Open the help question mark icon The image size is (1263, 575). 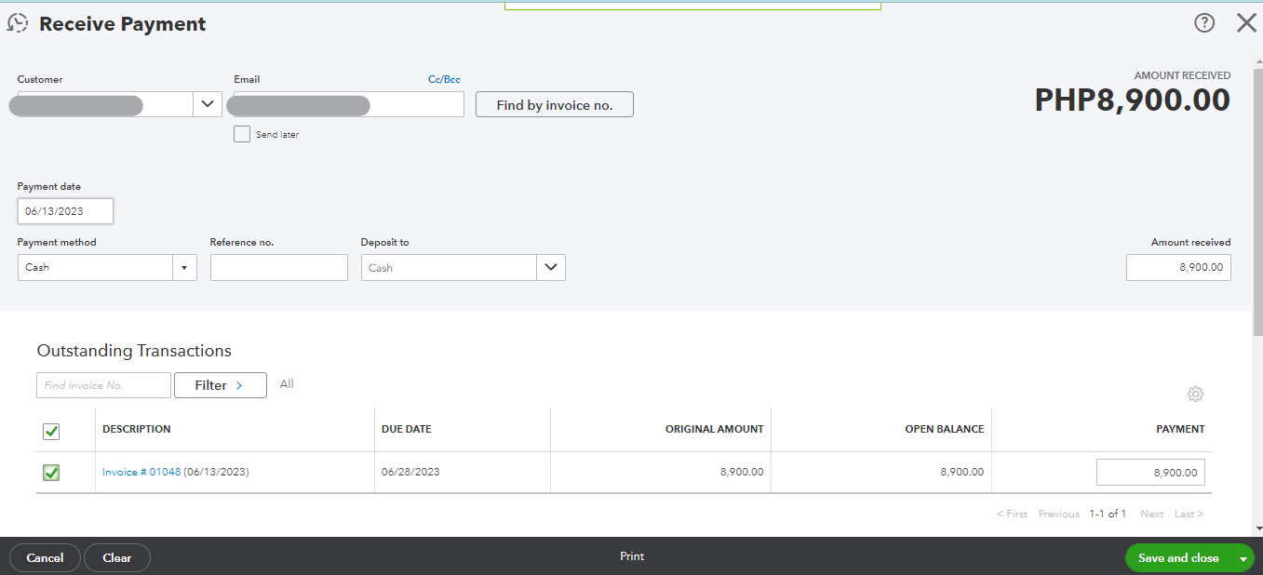[1204, 23]
